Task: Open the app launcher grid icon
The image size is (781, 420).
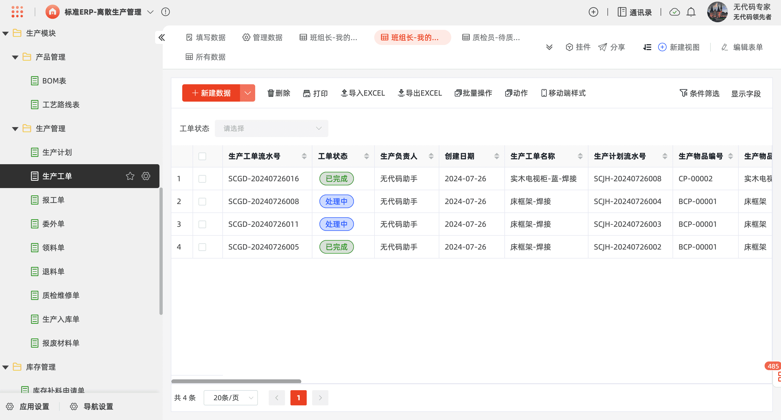Action: 17,12
